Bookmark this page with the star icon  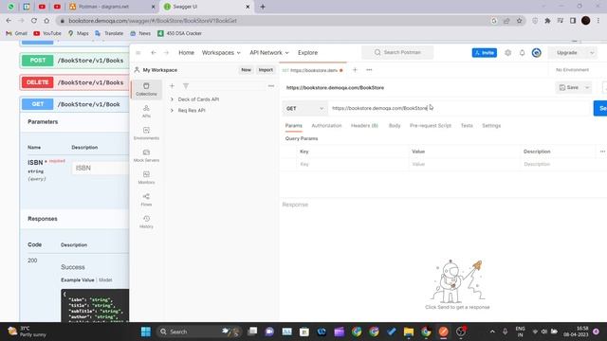coord(519,21)
